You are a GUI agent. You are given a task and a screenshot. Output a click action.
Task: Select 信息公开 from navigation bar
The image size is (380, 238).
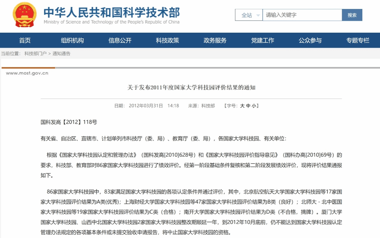tap(120, 40)
